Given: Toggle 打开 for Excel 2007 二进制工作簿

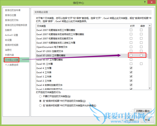Looking at the screenshot, I should point(131,43).
